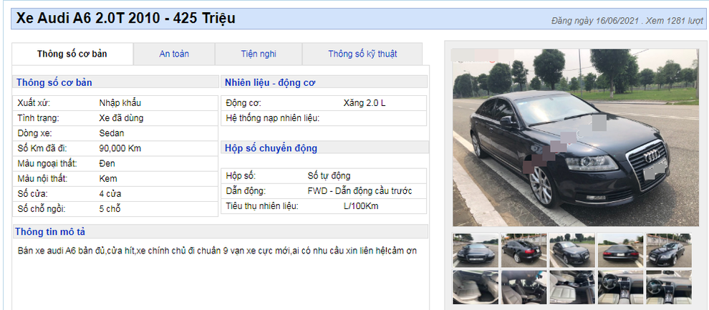Screen dimensions: 709x310
Task: Click the listing title Xe Audi A6 2.0T 2010
Action: [x=126, y=18]
